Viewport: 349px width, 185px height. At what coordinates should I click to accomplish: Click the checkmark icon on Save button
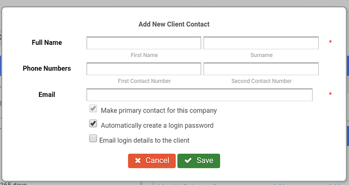[188, 160]
